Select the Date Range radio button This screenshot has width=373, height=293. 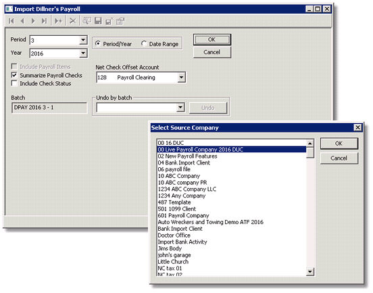pyautogui.click(x=143, y=43)
